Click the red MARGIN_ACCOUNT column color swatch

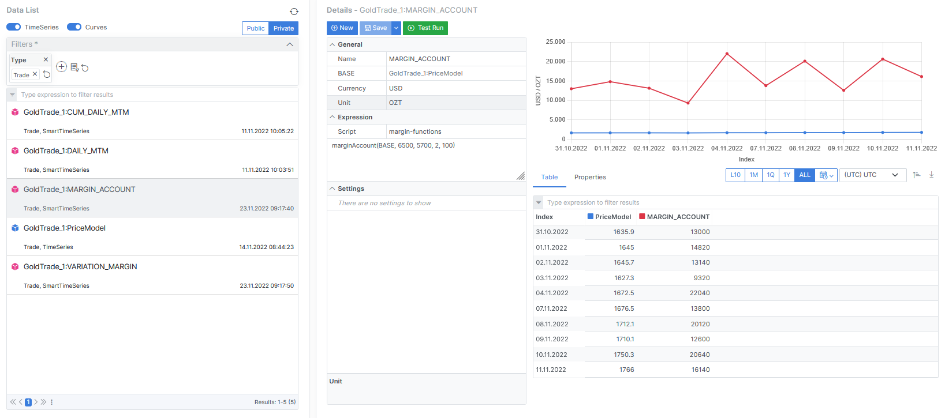642,217
